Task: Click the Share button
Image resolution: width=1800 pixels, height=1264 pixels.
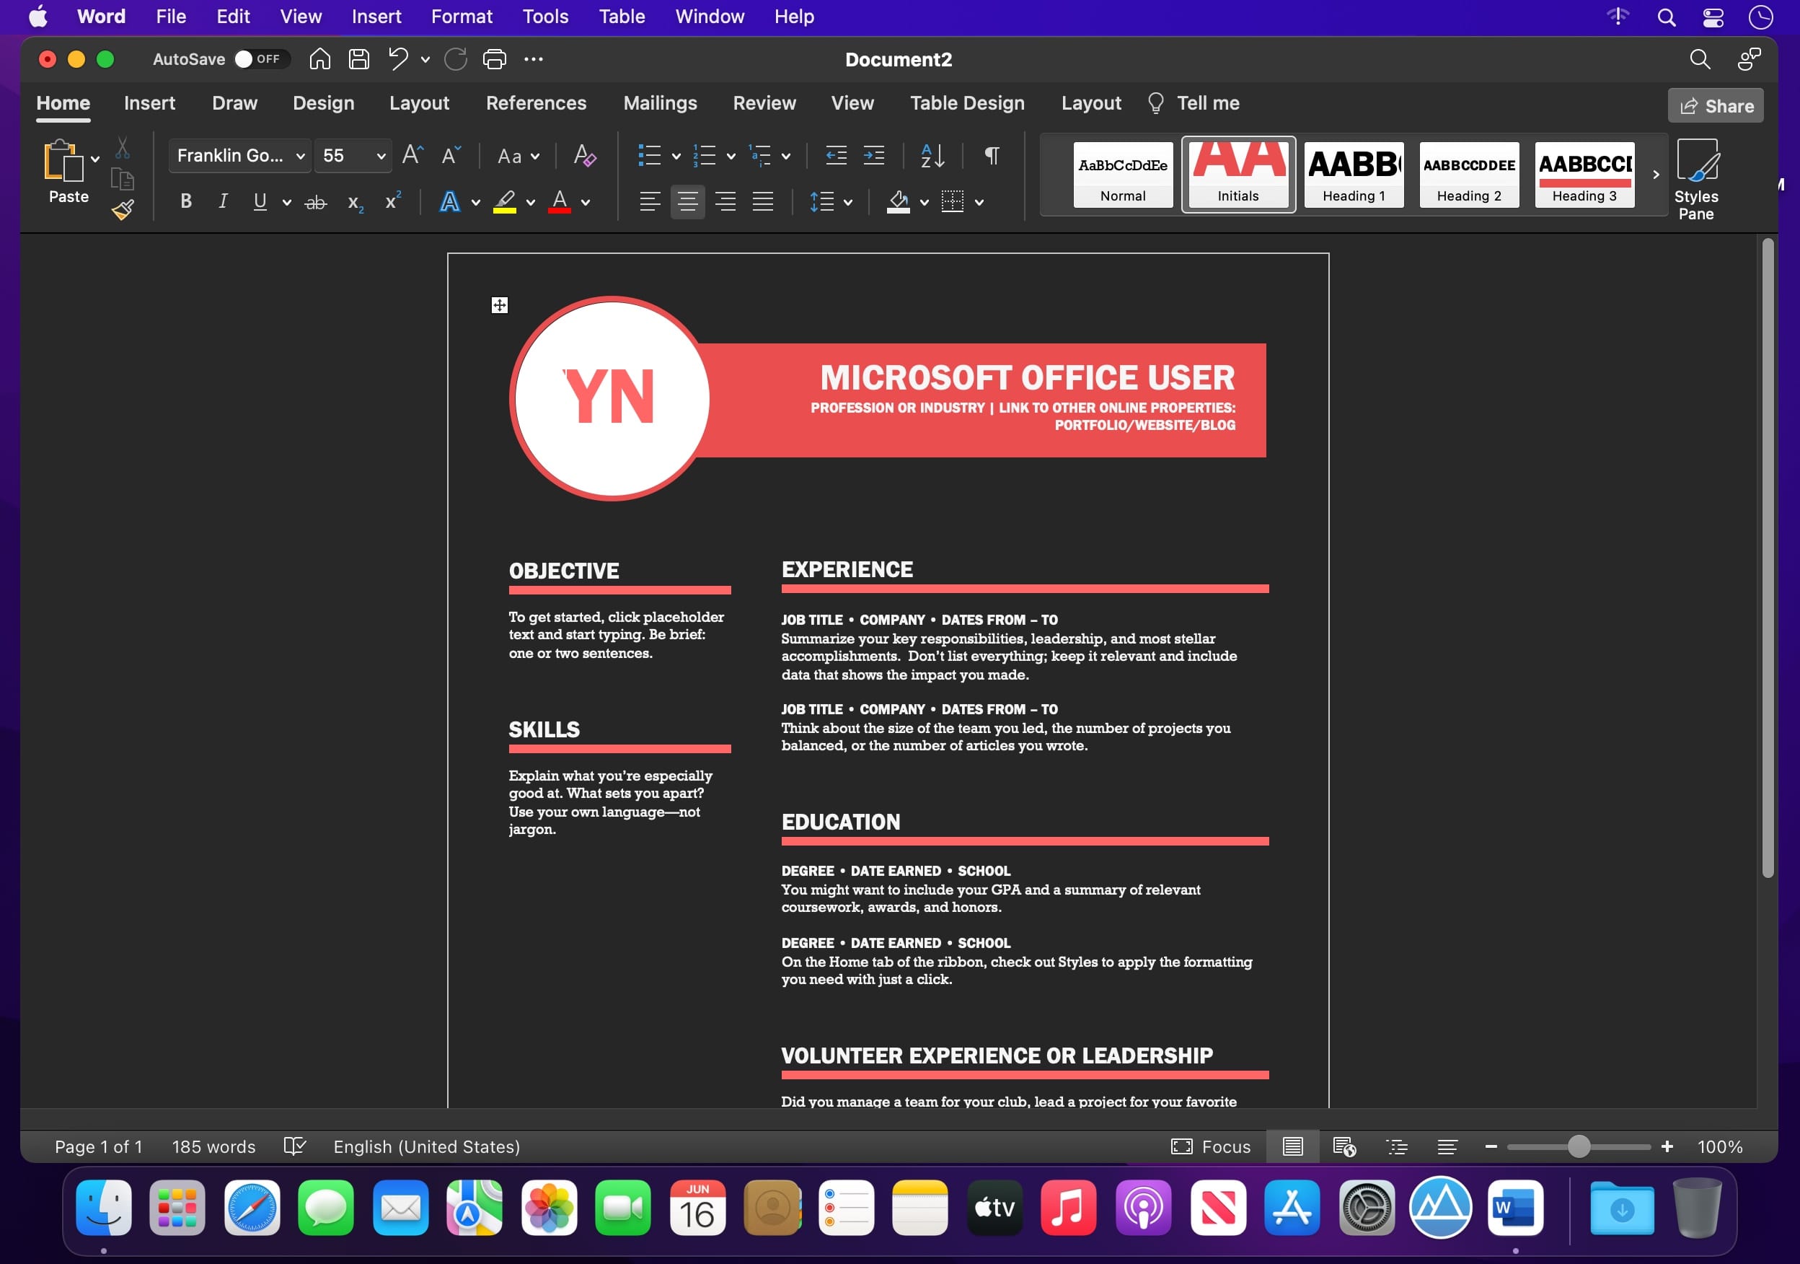Action: pyautogui.click(x=1716, y=106)
